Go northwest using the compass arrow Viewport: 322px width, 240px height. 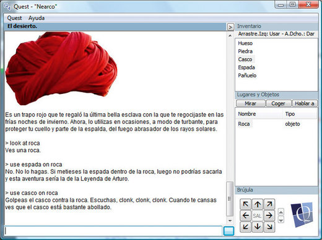point(245,204)
